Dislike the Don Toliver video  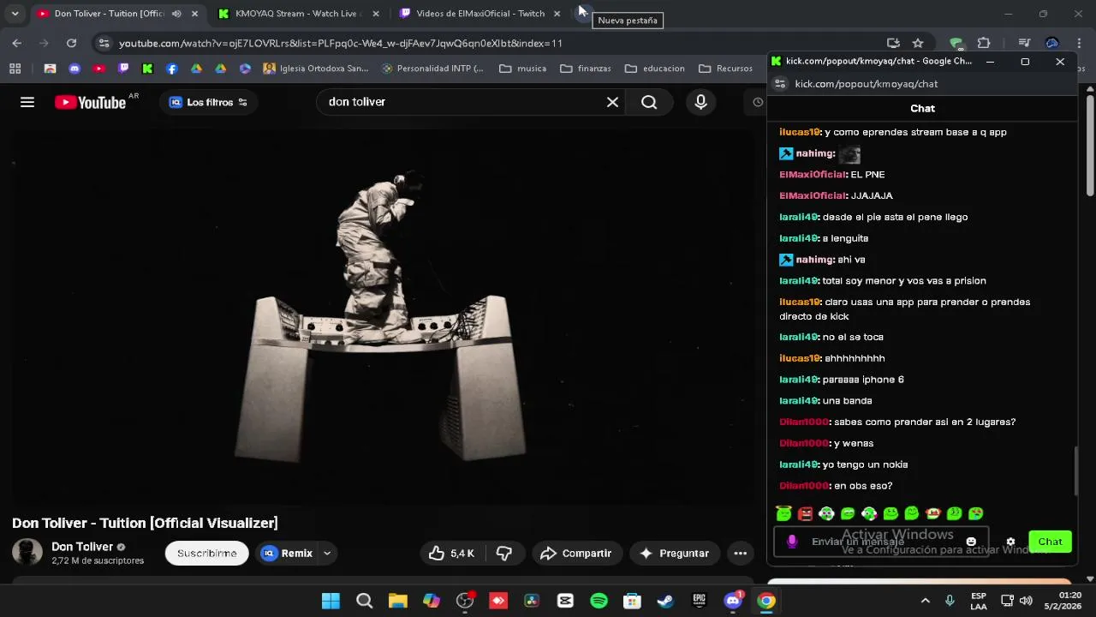pyautogui.click(x=504, y=554)
